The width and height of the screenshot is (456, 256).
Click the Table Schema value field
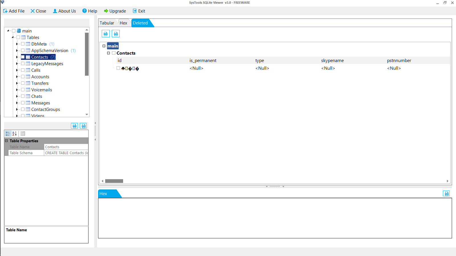point(66,153)
